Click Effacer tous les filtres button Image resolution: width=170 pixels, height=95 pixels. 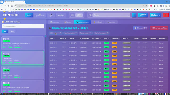(159, 28)
